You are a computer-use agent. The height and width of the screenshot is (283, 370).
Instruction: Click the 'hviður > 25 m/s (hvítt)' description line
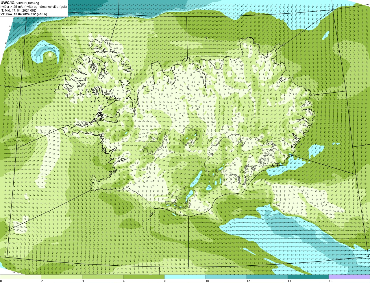[x=34, y=6]
